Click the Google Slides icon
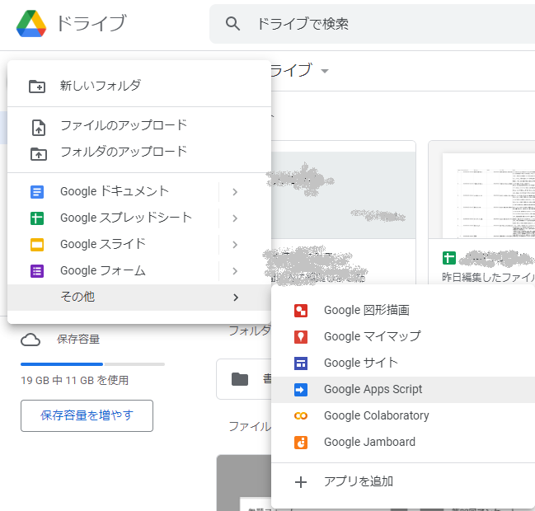 (x=37, y=245)
